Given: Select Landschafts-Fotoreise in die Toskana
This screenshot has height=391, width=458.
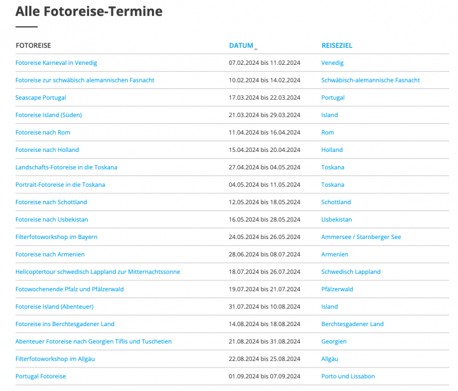Looking at the screenshot, I should point(66,167).
